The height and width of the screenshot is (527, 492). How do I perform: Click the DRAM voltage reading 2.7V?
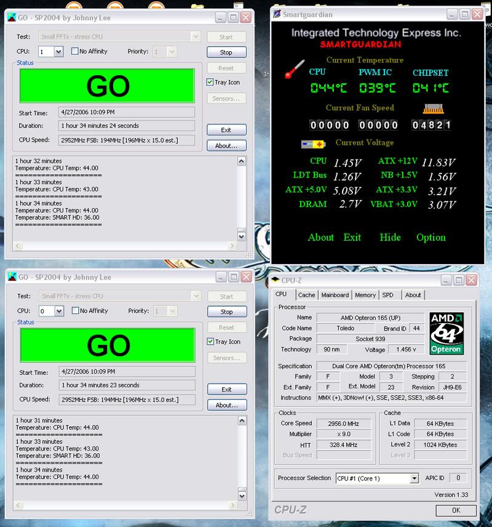tap(351, 204)
